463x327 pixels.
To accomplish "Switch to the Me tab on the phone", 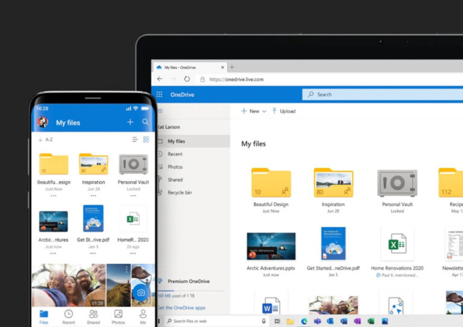I will (x=143, y=317).
